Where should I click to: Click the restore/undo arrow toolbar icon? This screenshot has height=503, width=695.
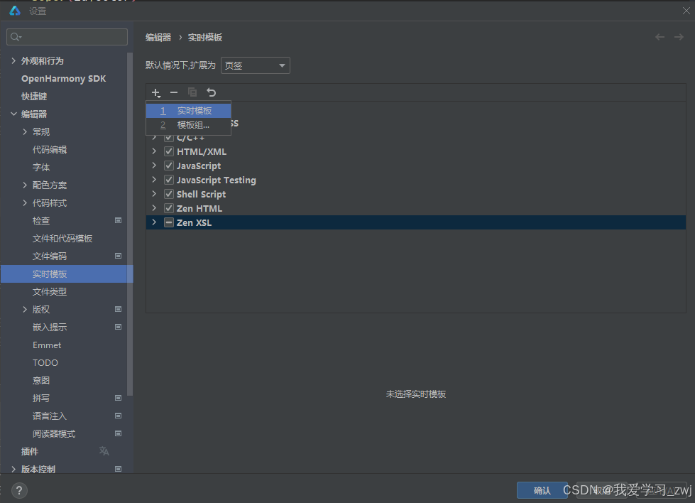[x=211, y=92]
